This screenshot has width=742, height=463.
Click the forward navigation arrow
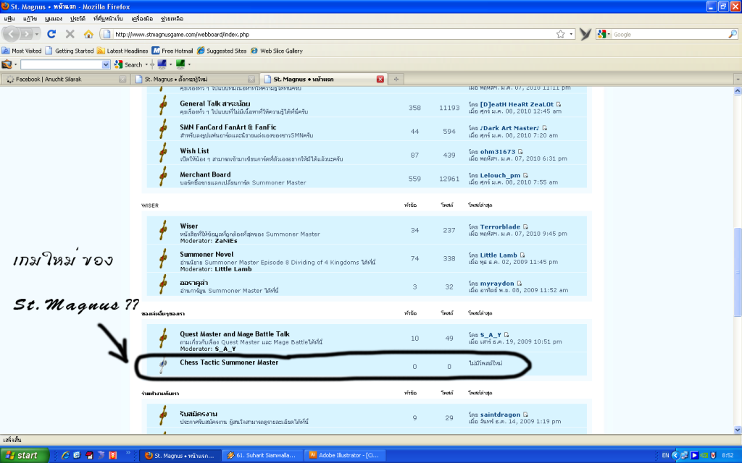27,34
